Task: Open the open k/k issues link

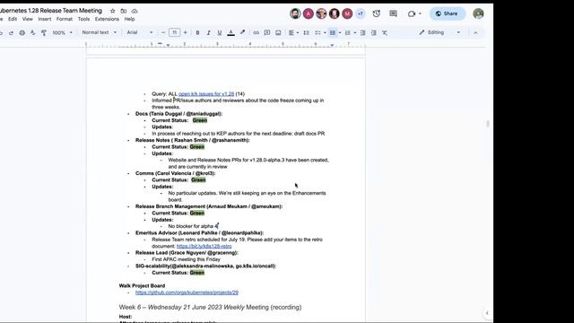Action: (206, 93)
